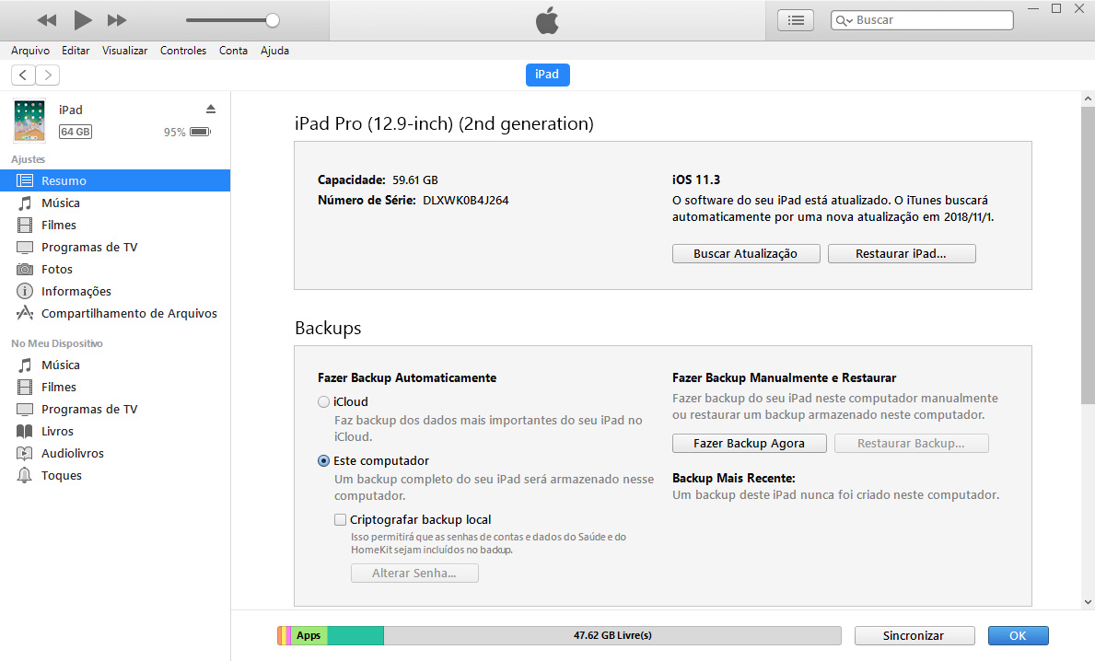The height and width of the screenshot is (661, 1095).
Task: Click the fast-forward next track button
Action: [x=117, y=20]
